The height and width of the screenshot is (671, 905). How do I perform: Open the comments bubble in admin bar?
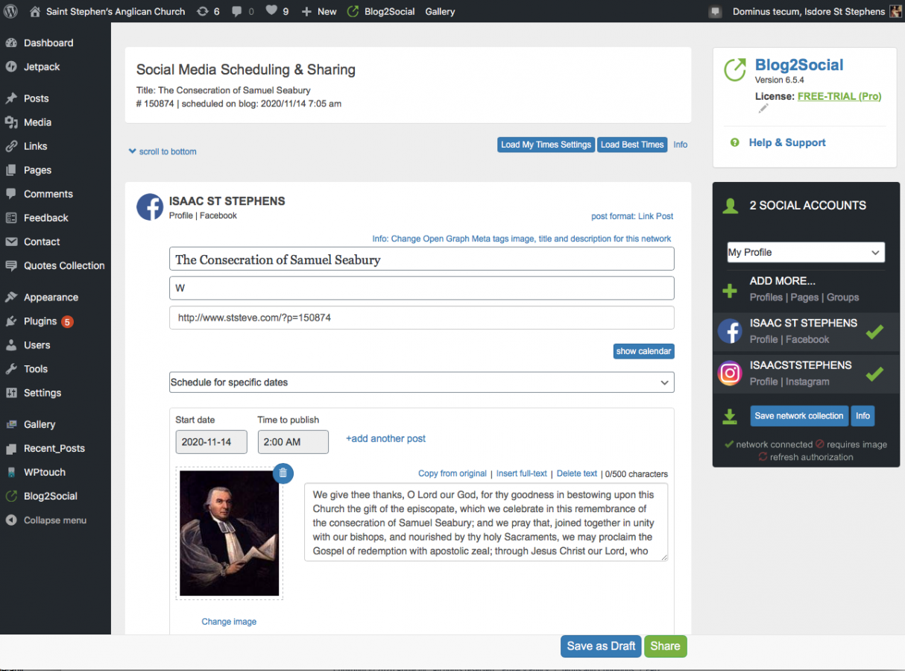(x=236, y=11)
